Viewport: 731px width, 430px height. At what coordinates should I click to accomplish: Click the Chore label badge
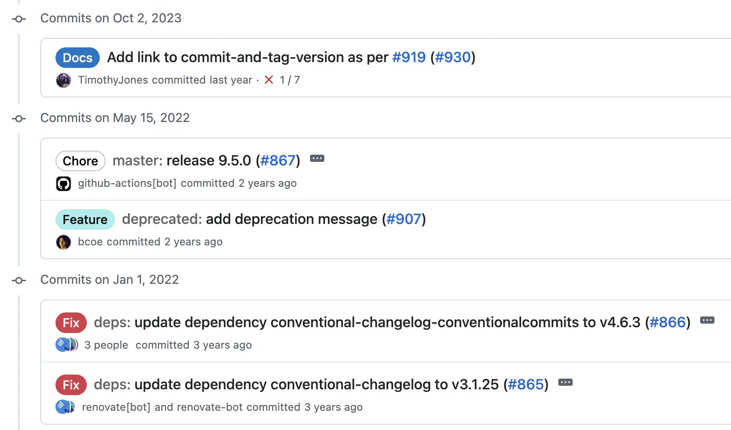81,161
